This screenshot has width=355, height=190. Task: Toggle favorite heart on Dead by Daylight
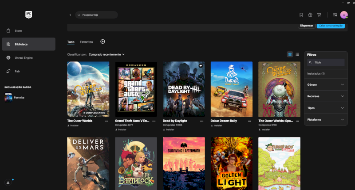coord(201,66)
